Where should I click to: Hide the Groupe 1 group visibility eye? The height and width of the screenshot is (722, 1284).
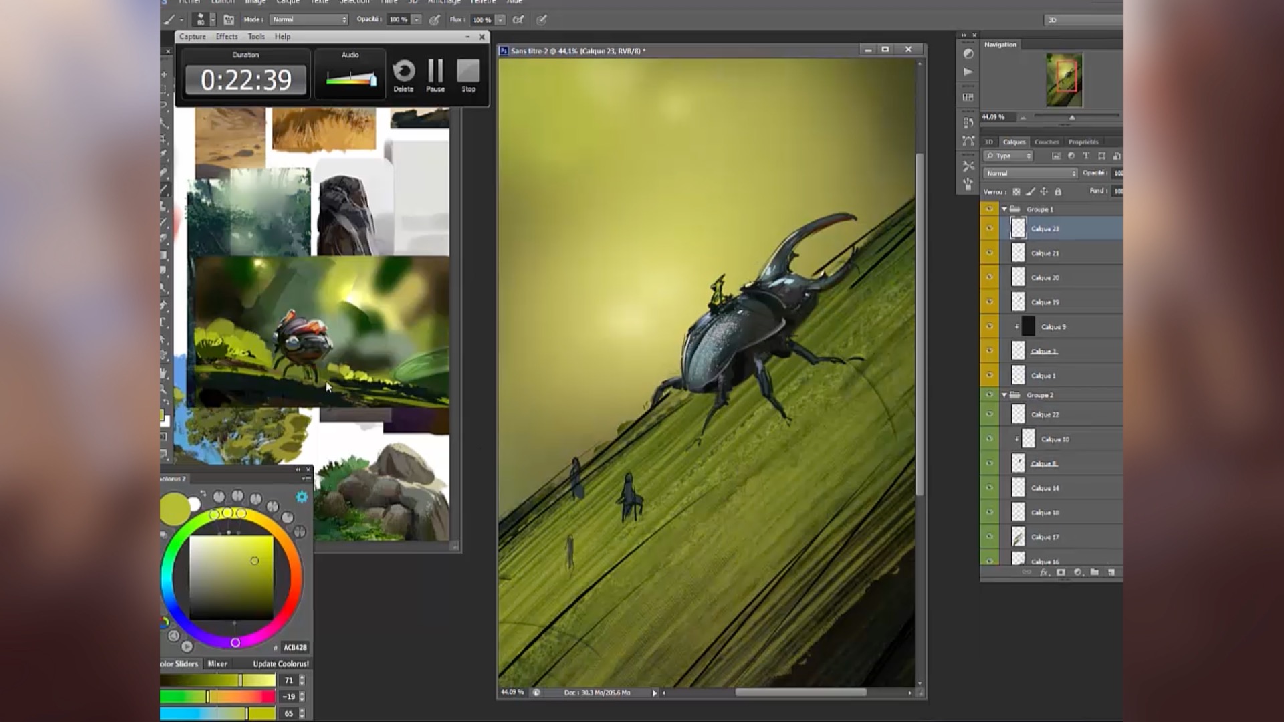(x=989, y=209)
